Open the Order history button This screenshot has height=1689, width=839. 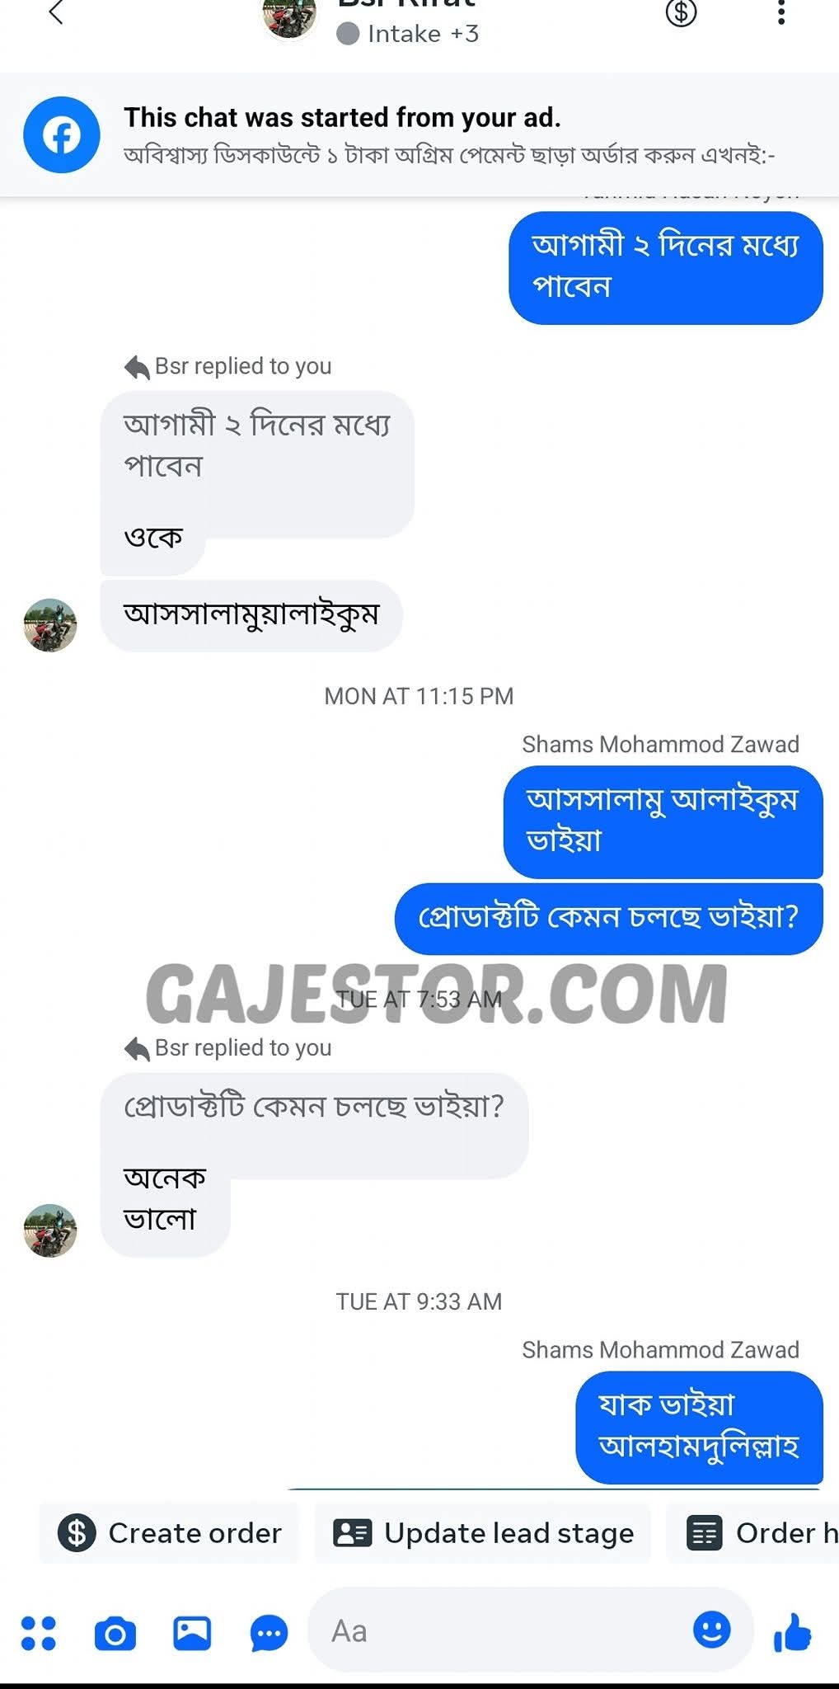pos(753,1533)
